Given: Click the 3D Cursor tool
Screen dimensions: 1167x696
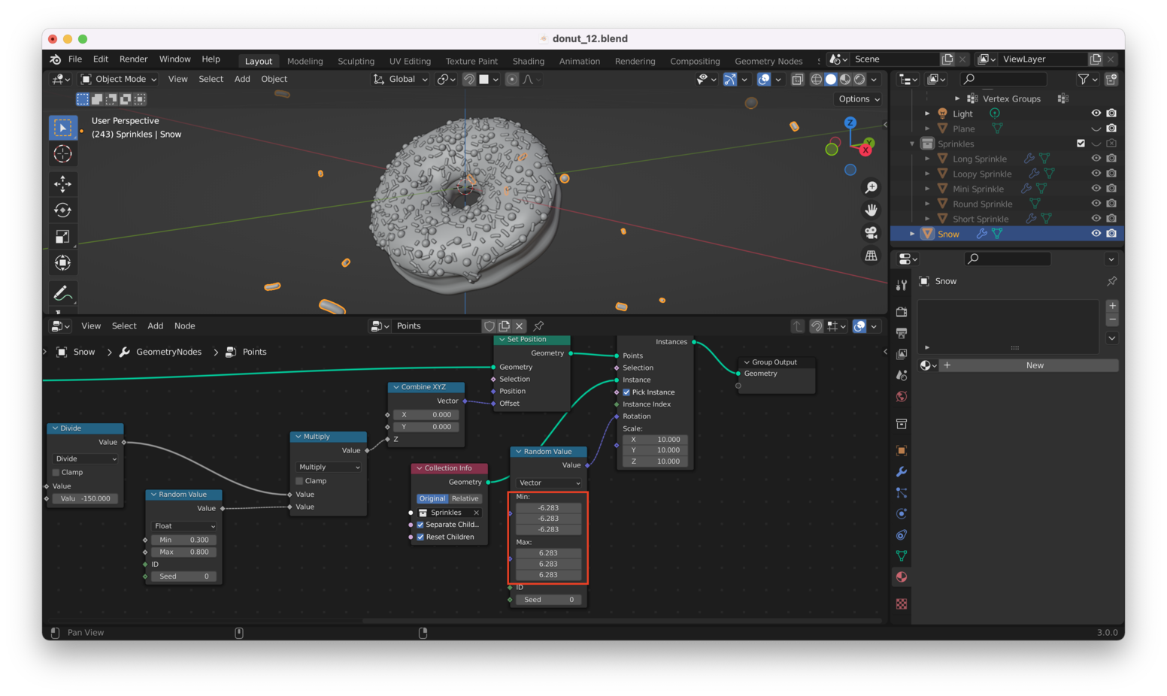Looking at the screenshot, I should [62, 154].
